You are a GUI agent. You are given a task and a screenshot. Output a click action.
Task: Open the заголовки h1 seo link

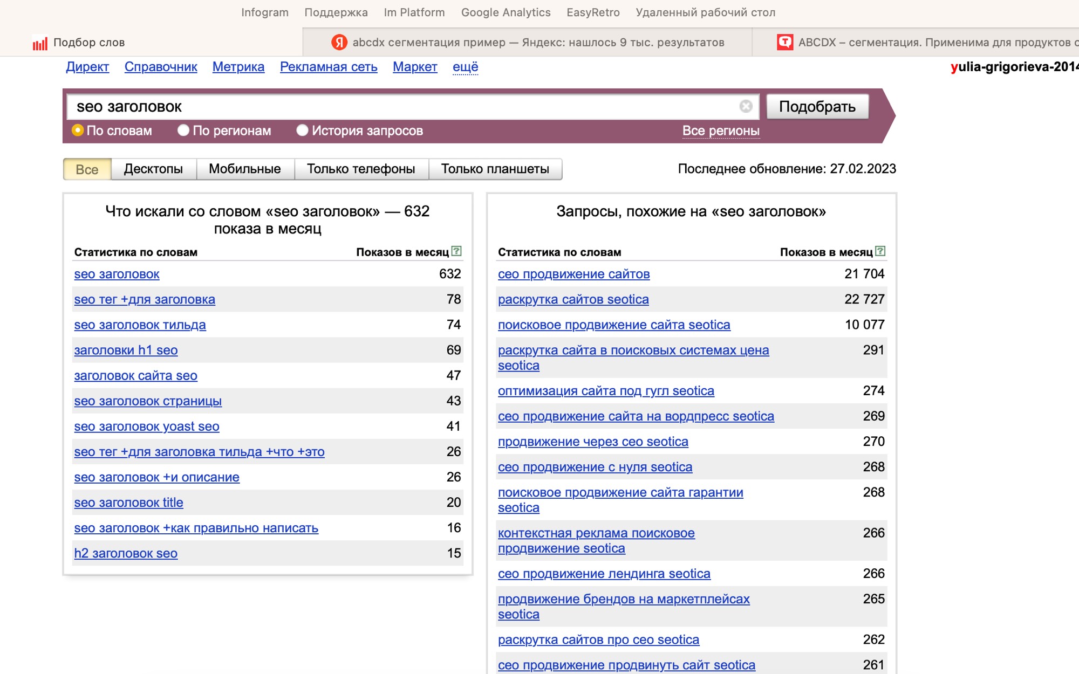point(126,350)
